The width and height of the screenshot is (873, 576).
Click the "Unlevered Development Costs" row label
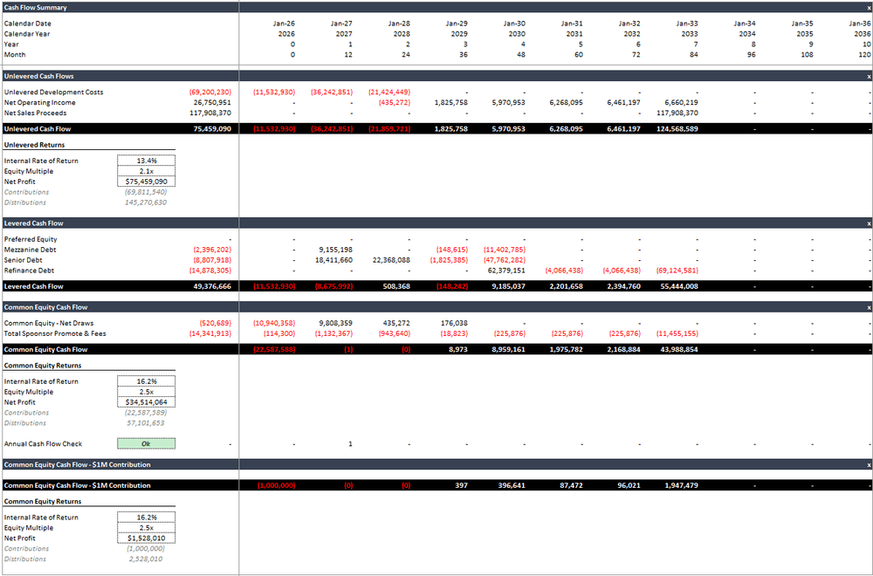(53, 93)
